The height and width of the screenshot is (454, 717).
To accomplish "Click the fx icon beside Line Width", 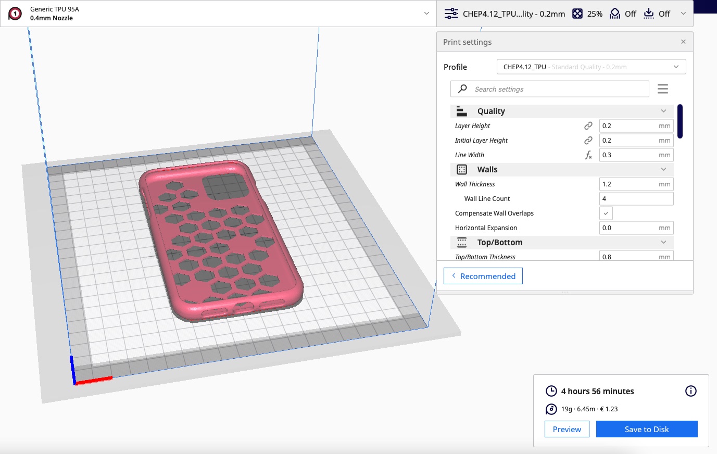I will pos(588,155).
